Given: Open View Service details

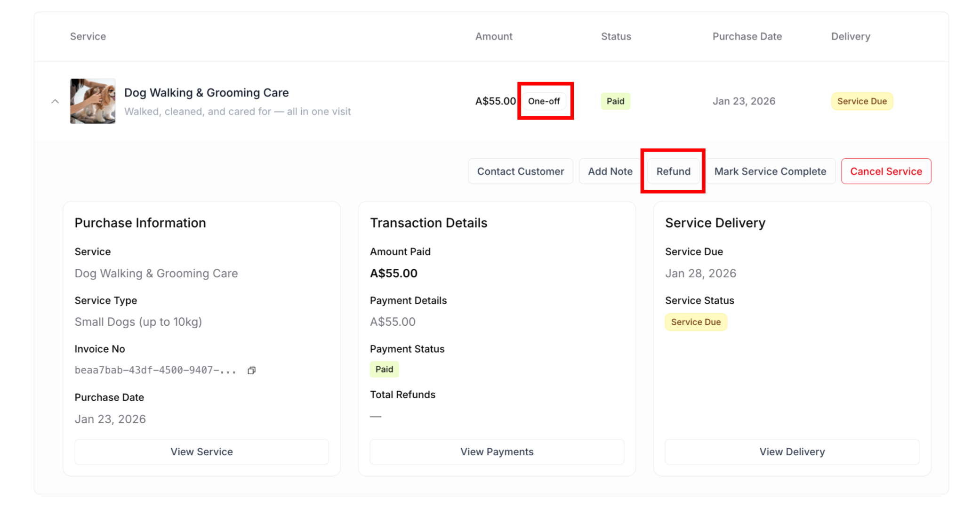Looking at the screenshot, I should tap(201, 452).
